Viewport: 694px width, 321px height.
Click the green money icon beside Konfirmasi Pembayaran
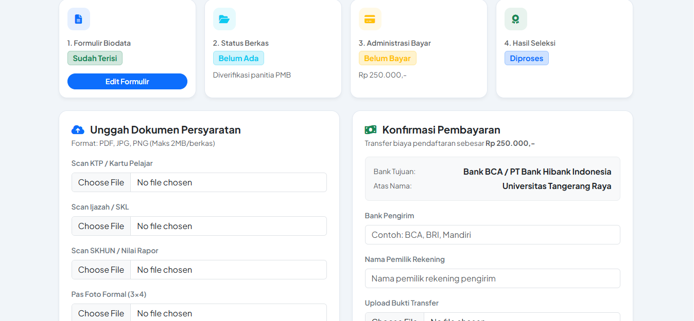coord(371,129)
